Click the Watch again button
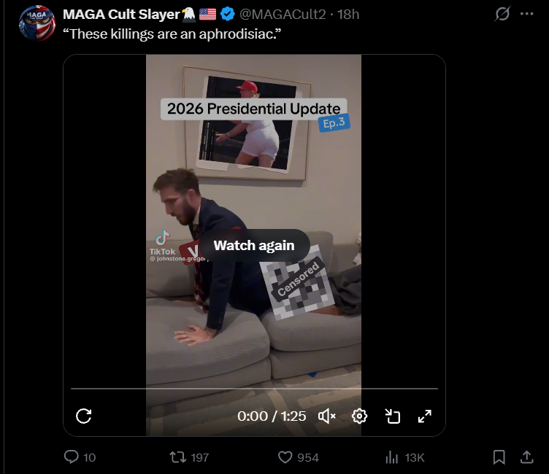The image size is (549, 474). (x=254, y=245)
